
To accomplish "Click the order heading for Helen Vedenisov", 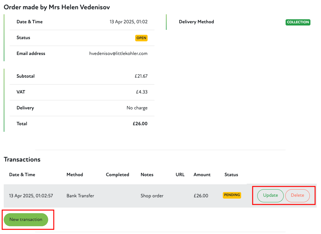I will tap(57, 7).
